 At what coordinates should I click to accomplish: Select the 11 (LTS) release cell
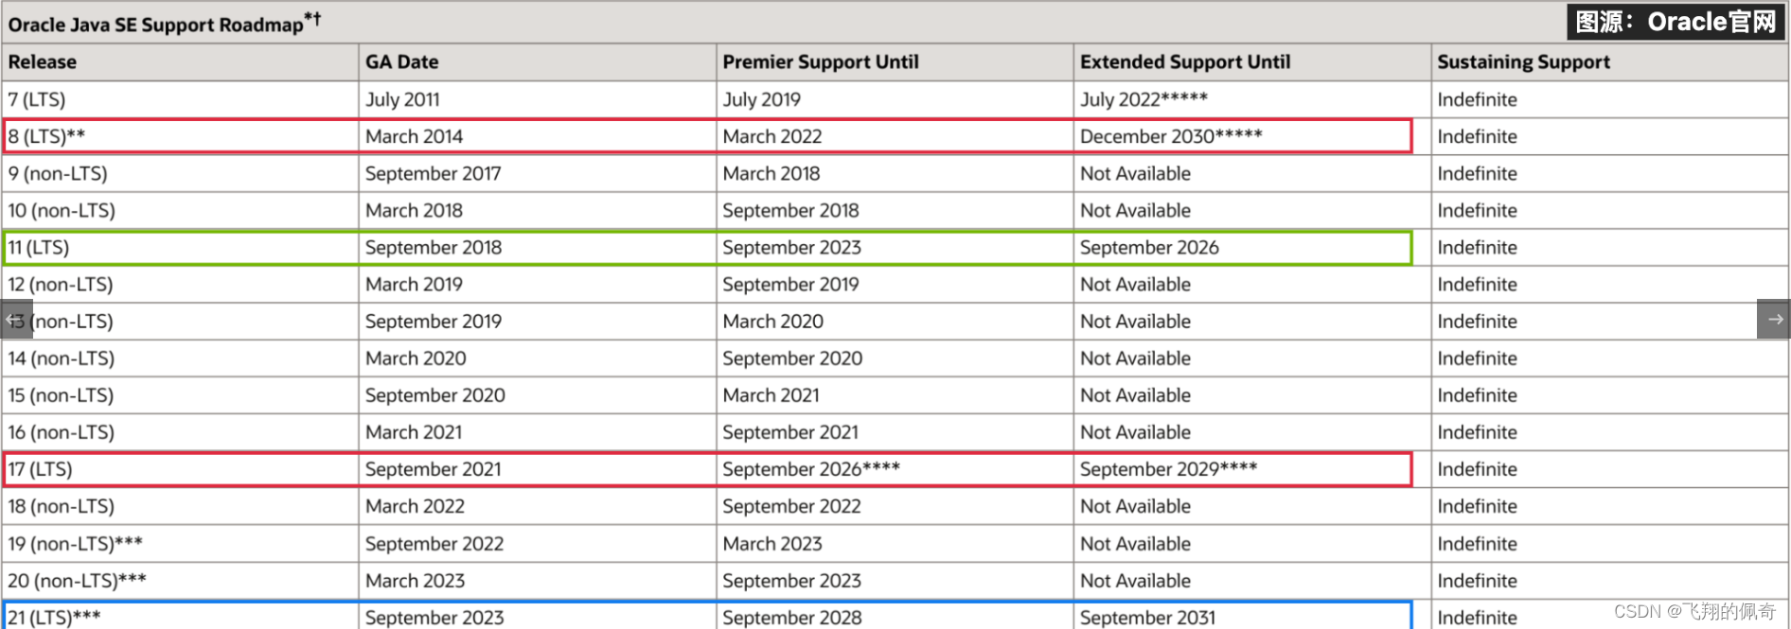pos(39,248)
